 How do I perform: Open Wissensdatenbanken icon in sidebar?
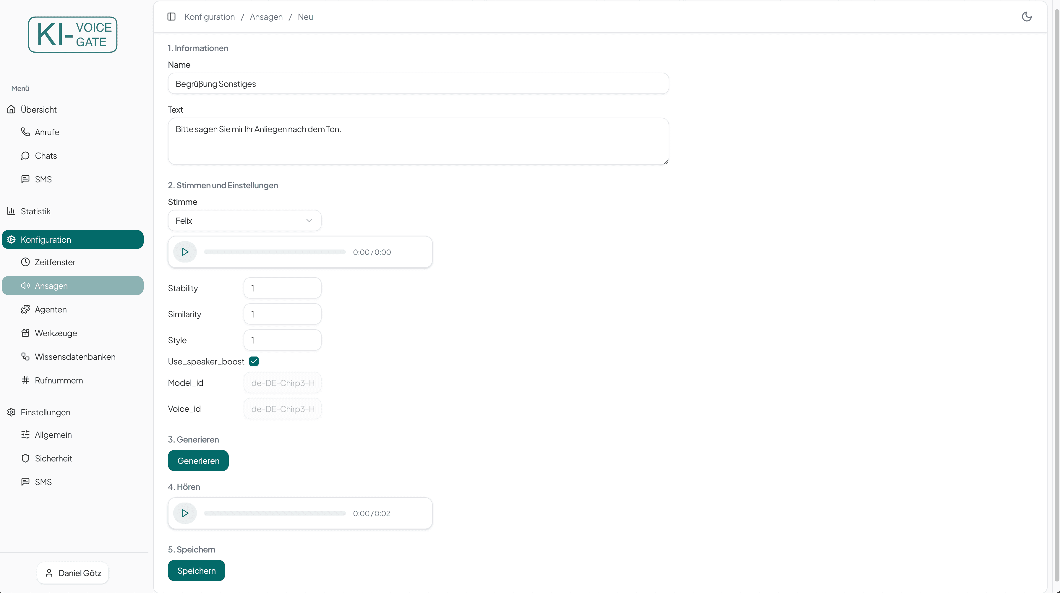tap(25, 357)
